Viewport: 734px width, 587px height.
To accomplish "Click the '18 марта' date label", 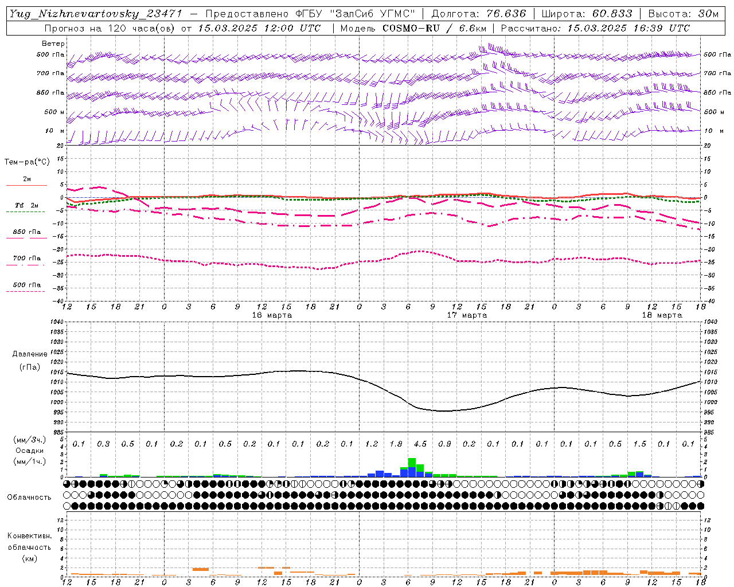I will click(662, 315).
